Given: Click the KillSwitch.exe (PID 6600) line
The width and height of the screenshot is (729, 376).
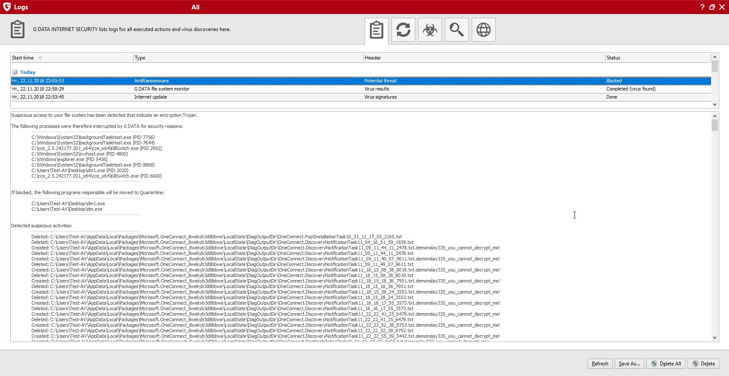Looking at the screenshot, I should click(x=97, y=176).
